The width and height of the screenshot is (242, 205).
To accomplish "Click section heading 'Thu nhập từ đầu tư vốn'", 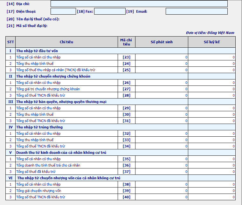I will 37,51.
